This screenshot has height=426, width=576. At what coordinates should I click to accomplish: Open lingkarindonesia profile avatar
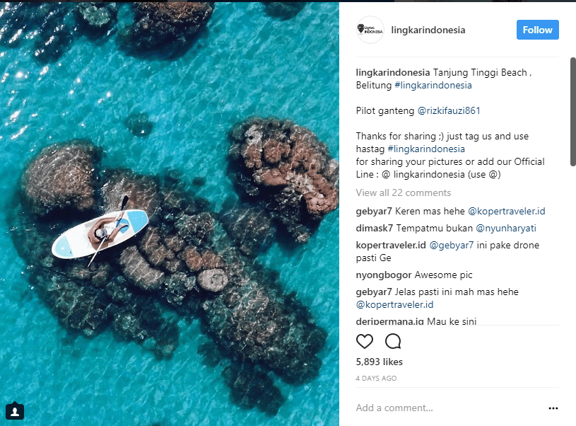pyautogui.click(x=370, y=30)
